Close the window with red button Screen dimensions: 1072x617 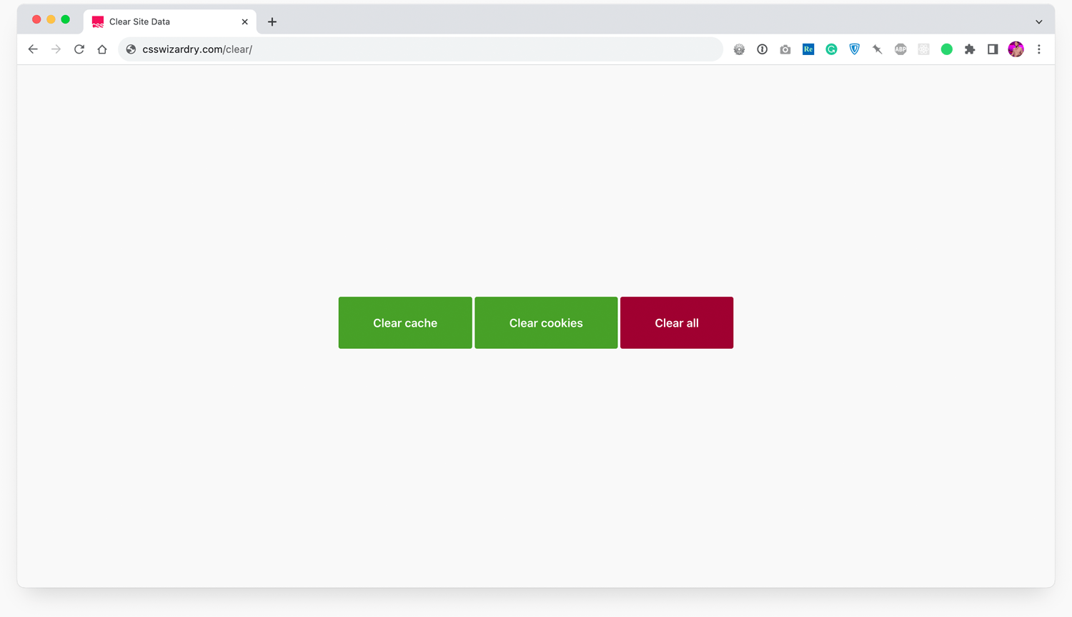pyautogui.click(x=36, y=19)
